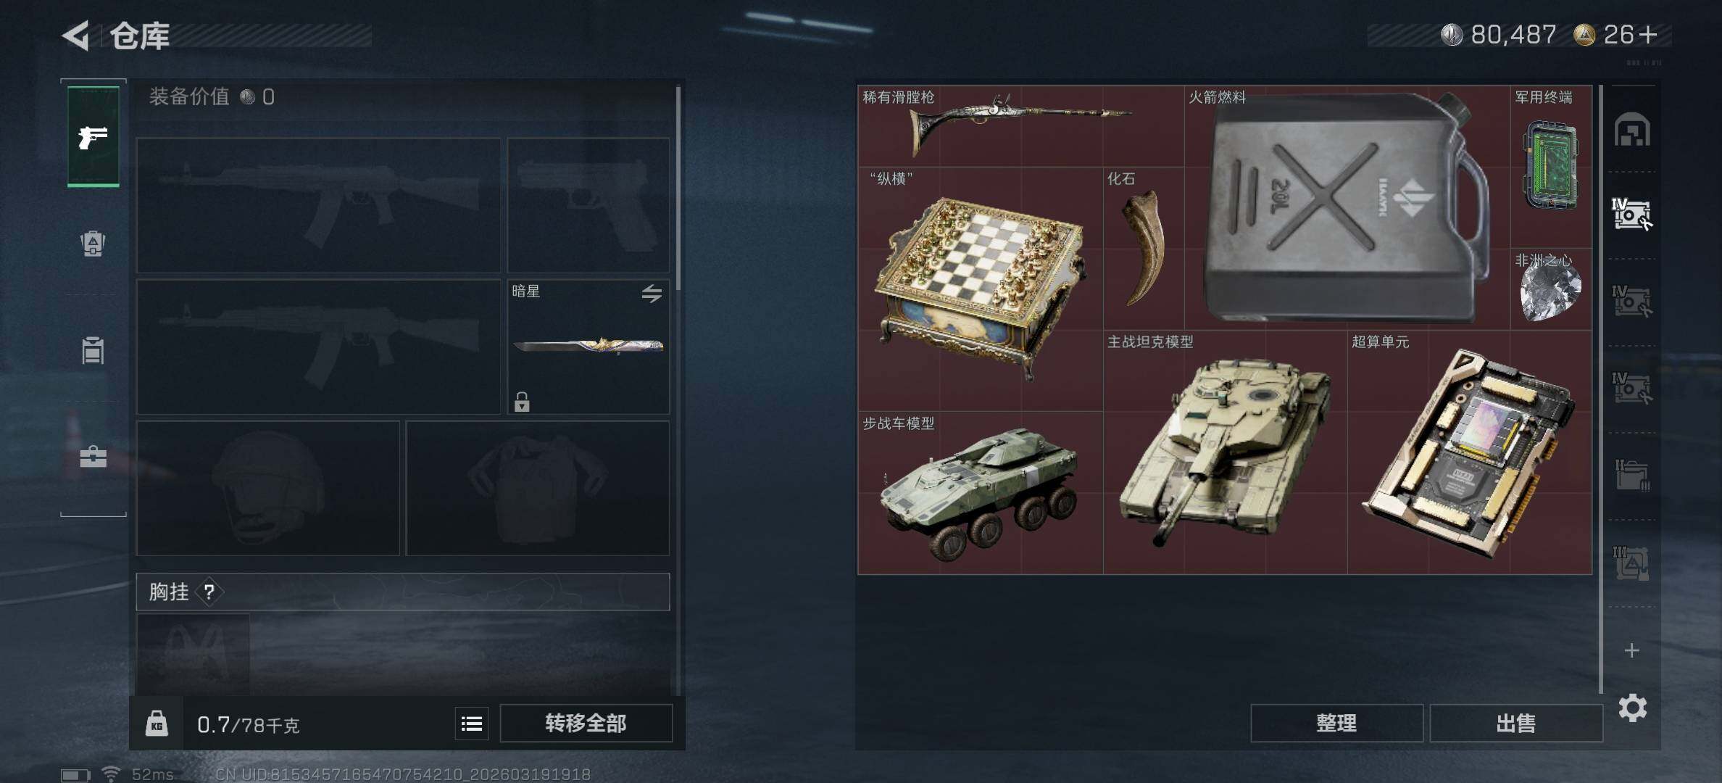Screen dimensions: 1722x783
Task: Show 胸挂 help question mark
Action: (209, 592)
